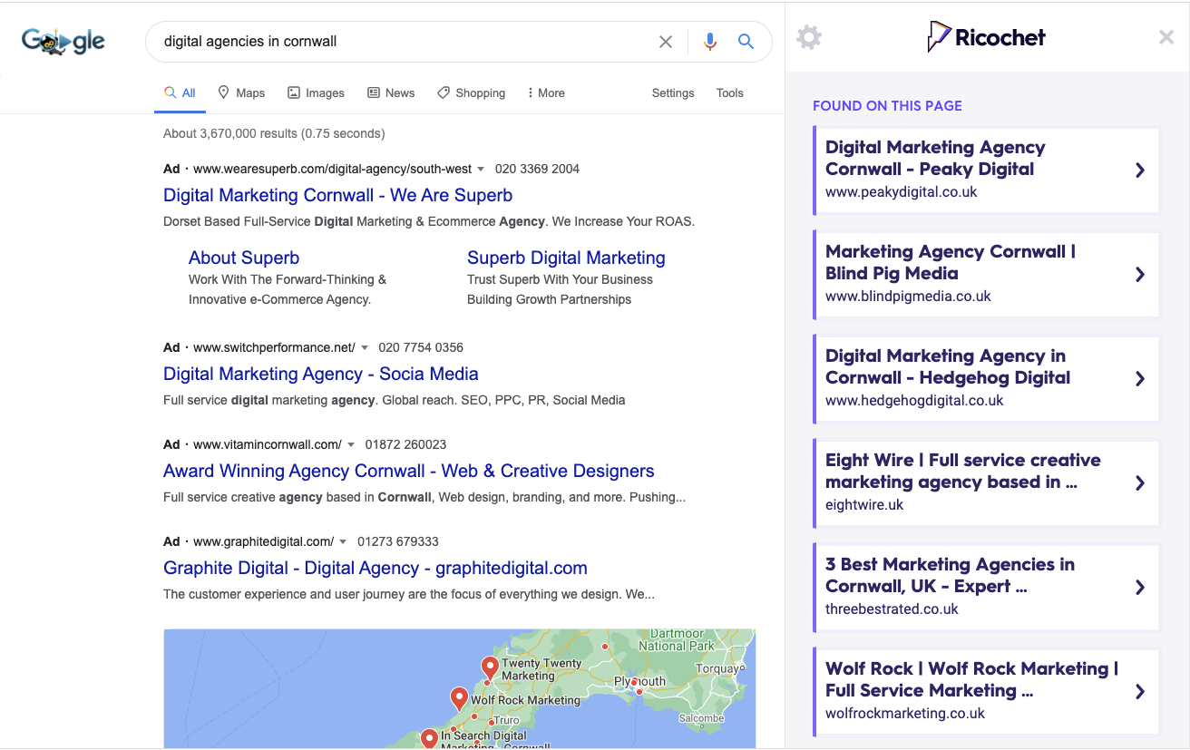This screenshot has height=750, width=1190.
Task: Open the 'About Superb' sitelink
Action: (244, 258)
